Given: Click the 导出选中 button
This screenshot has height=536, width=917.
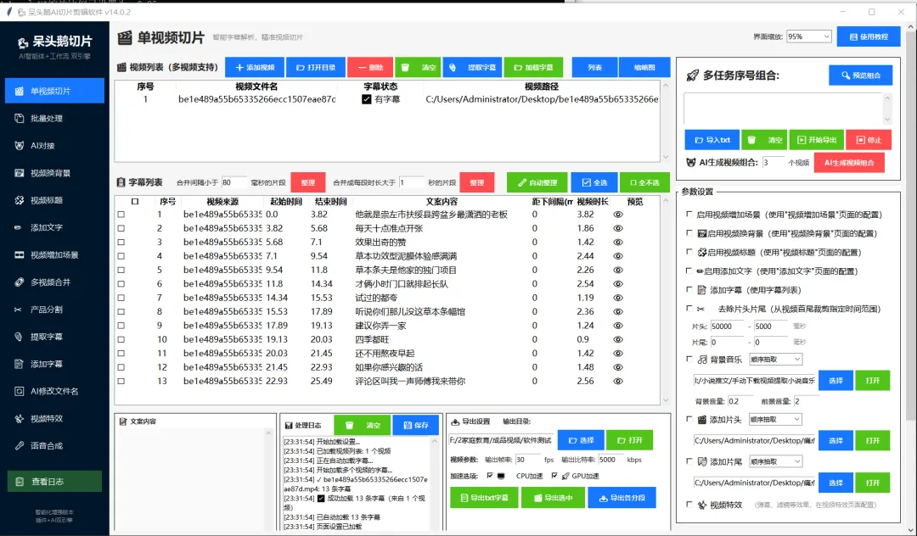Looking at the screenshot, I should click(554, 498).
